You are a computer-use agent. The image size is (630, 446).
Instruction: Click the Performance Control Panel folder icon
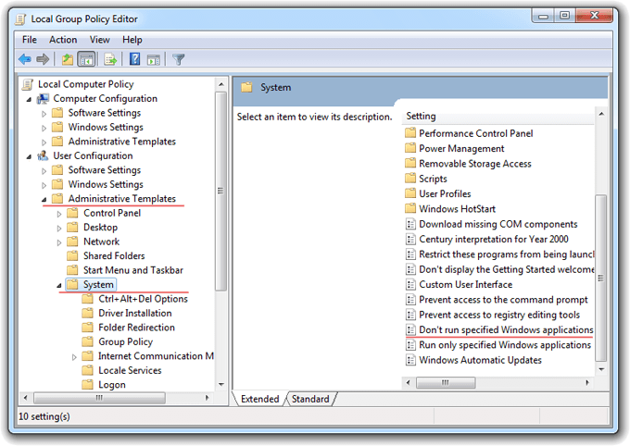(x=410, y=133)
